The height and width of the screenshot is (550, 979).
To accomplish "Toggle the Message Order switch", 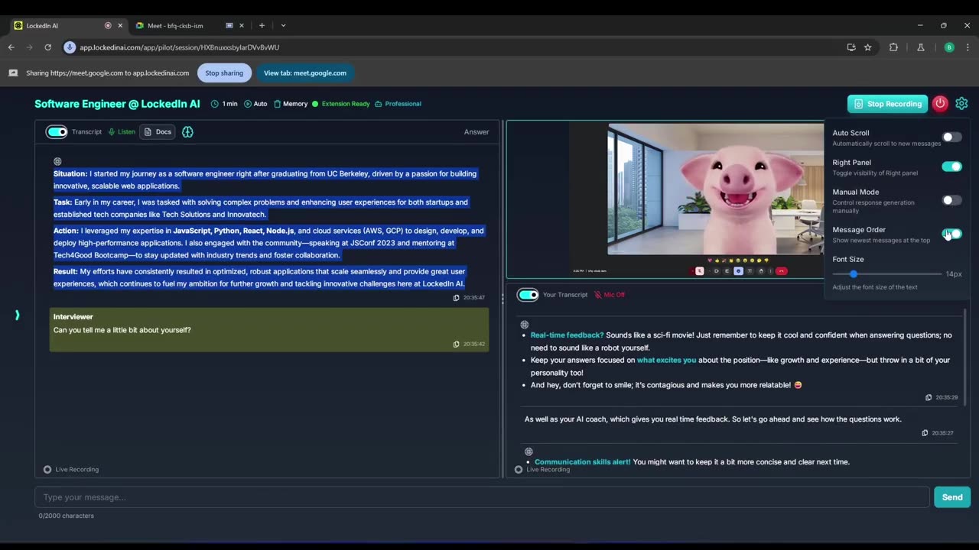I will click(951, 234).
